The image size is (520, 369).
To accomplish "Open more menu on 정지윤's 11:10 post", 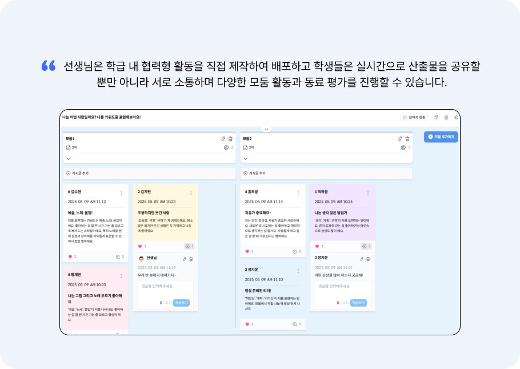I will click(x=298, y=271).
